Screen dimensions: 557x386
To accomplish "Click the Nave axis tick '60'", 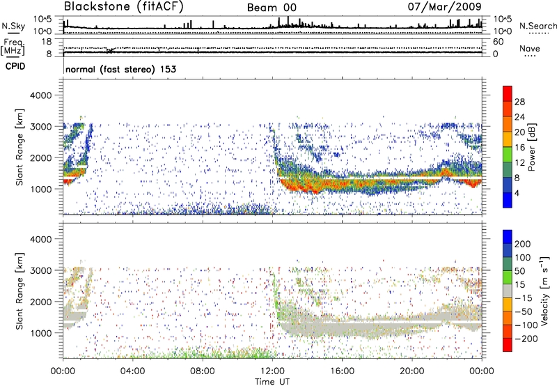I will 498,42.
